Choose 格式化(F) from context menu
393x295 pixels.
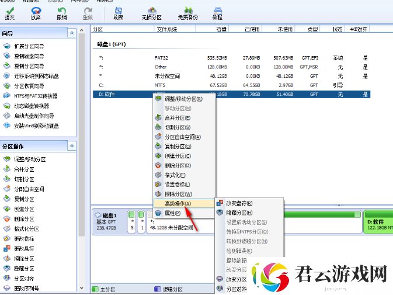[x=184, y=175]
